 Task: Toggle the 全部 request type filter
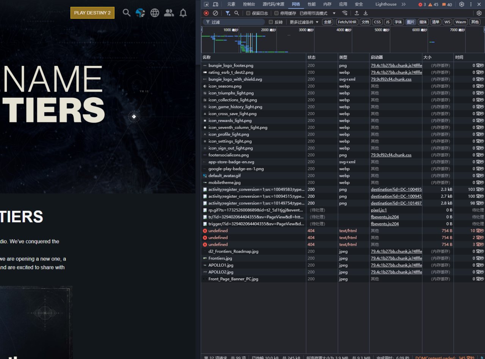pos(327,22)
